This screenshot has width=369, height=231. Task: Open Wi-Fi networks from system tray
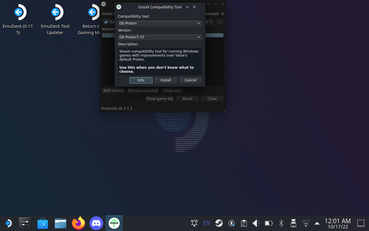[x=306, y=223]
